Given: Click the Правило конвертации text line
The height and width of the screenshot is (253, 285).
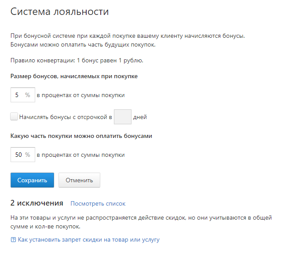Looking at the screenshot, I should tap(77, 61).
